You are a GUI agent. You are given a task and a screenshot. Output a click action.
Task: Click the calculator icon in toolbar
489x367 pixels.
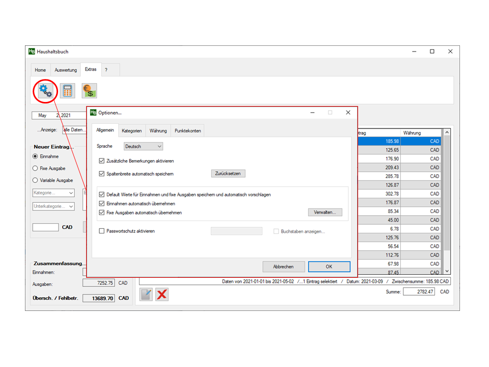tap(67, 91)
